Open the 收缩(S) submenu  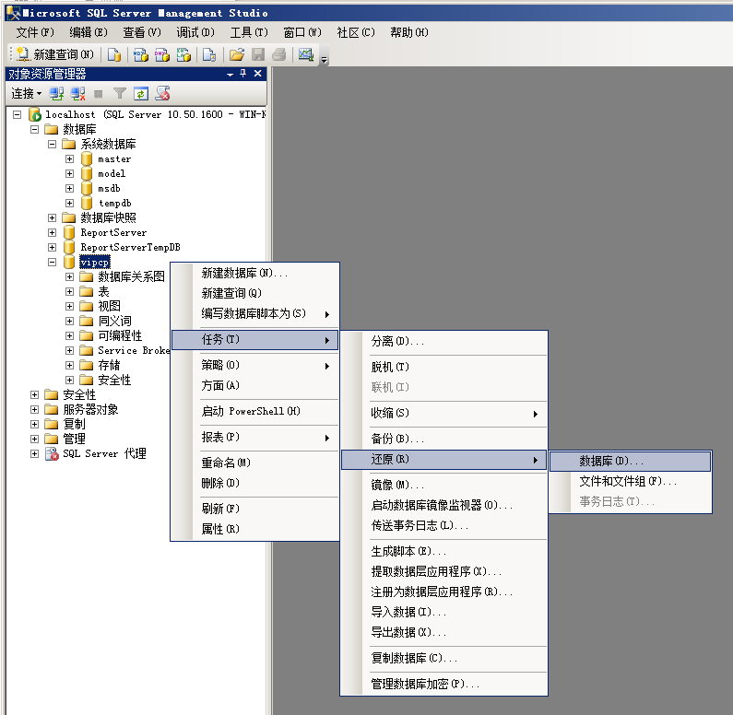coord(444,413)
